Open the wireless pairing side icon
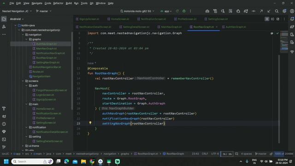The width and height of the screenshot is (295, 166). coord(292,52)
